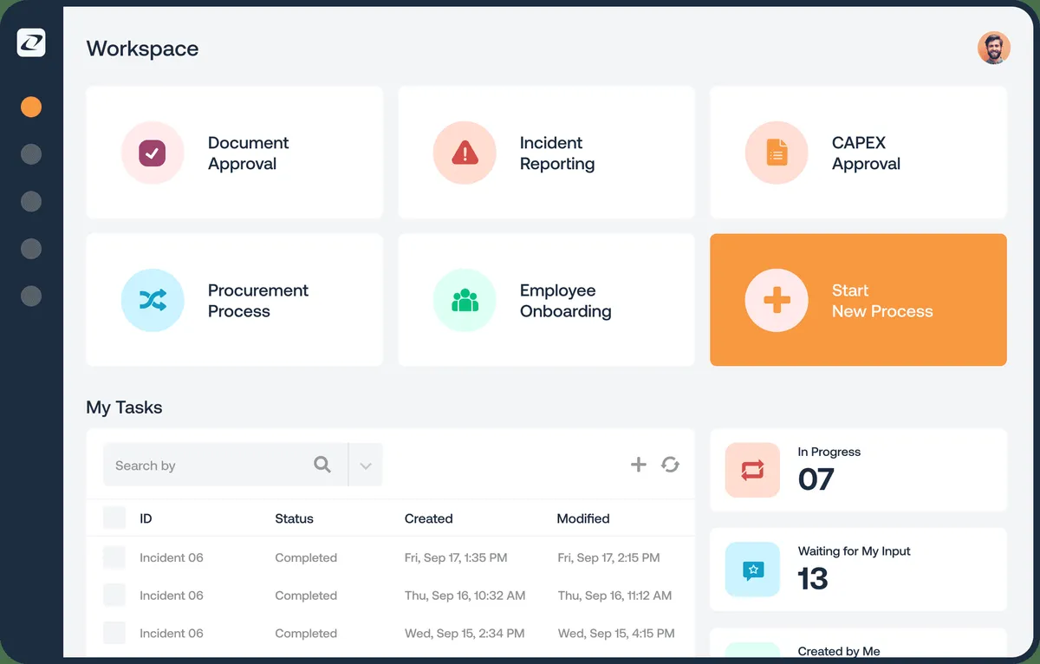Focus the Search by input field
The image size is (1040, 664).
(225, 465)
